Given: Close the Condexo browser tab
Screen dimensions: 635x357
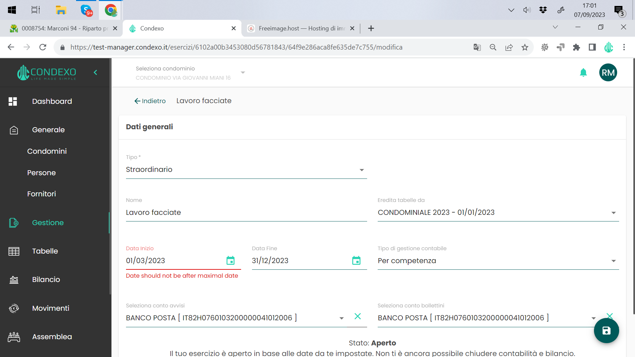Looking at the screenshot, I should pos(233,28).
